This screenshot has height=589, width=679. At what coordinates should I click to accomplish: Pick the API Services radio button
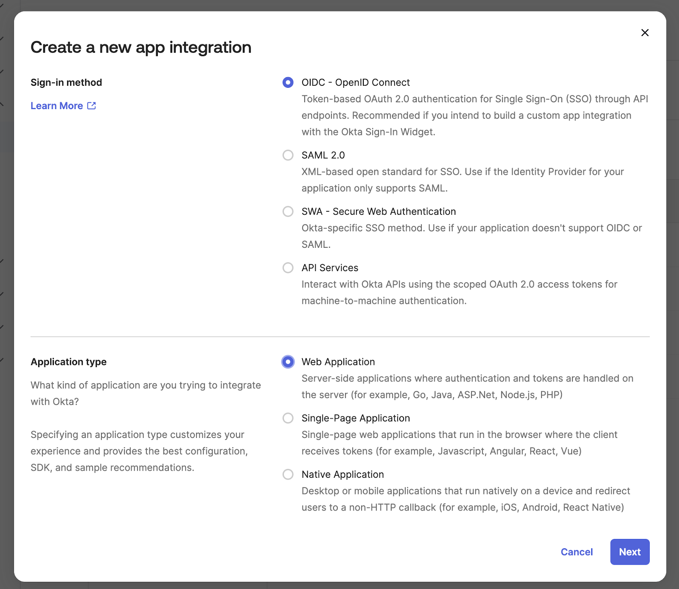[x=288, y=268]
